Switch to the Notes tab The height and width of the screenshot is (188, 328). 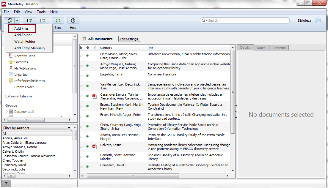(x=261, y=48)
